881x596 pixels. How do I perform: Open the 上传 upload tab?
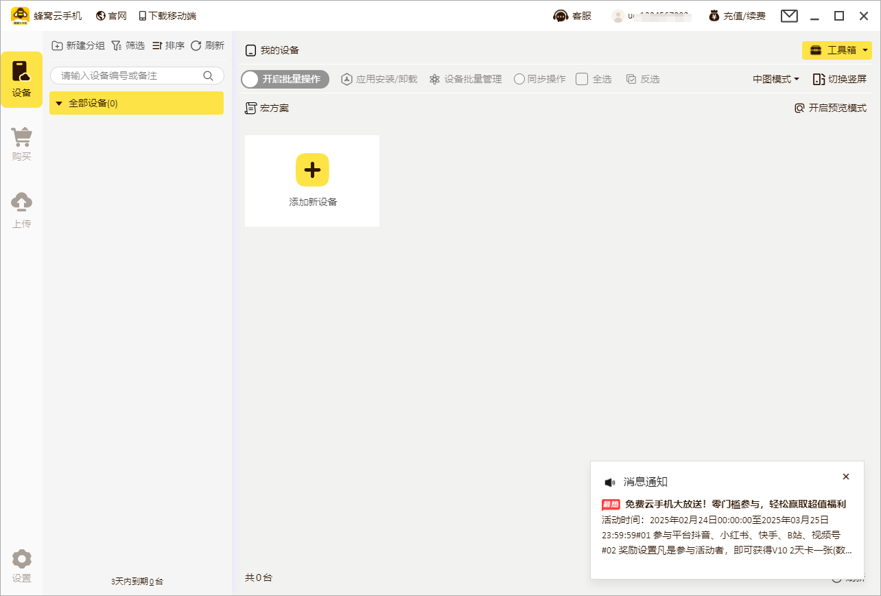click(21, 211)
